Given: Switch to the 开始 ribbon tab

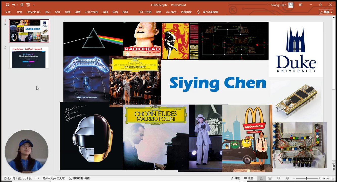Looking at the screenshot, I should click(19, 12).
